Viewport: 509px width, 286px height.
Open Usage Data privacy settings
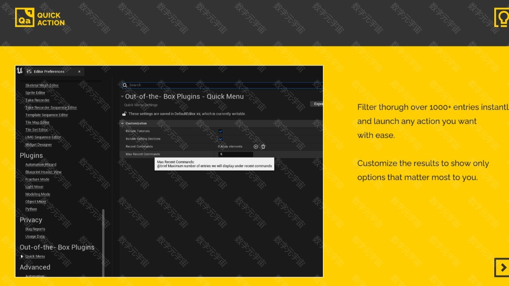coord(35,237)
